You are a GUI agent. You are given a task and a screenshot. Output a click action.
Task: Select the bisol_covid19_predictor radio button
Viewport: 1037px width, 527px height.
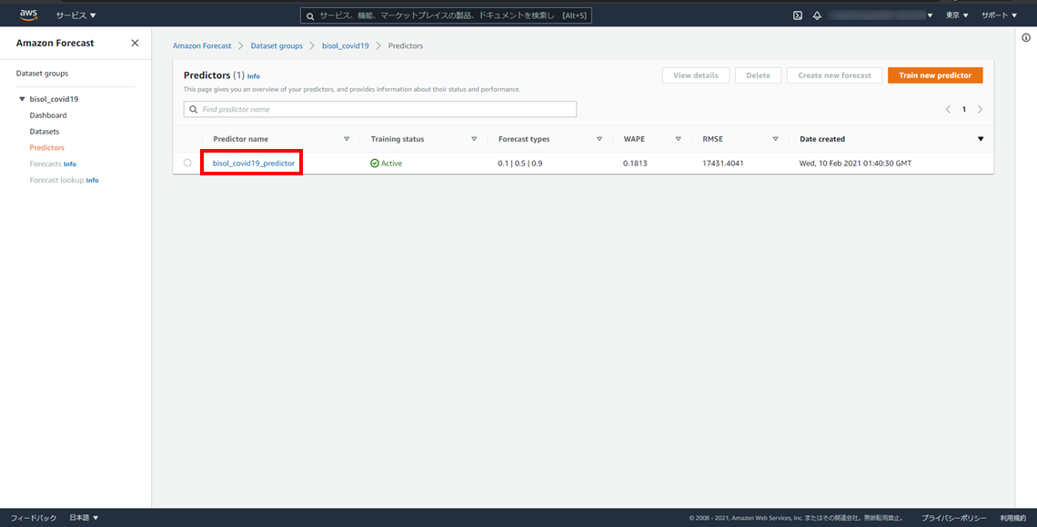point(187,163)
